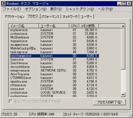Click the 05 CPU value for csrss.exe
The height and width of the screenshot is (118, 133).
coord(74,89)
